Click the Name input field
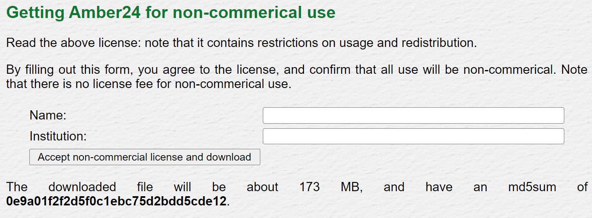 pyautogui.click(x=413, y=116)
